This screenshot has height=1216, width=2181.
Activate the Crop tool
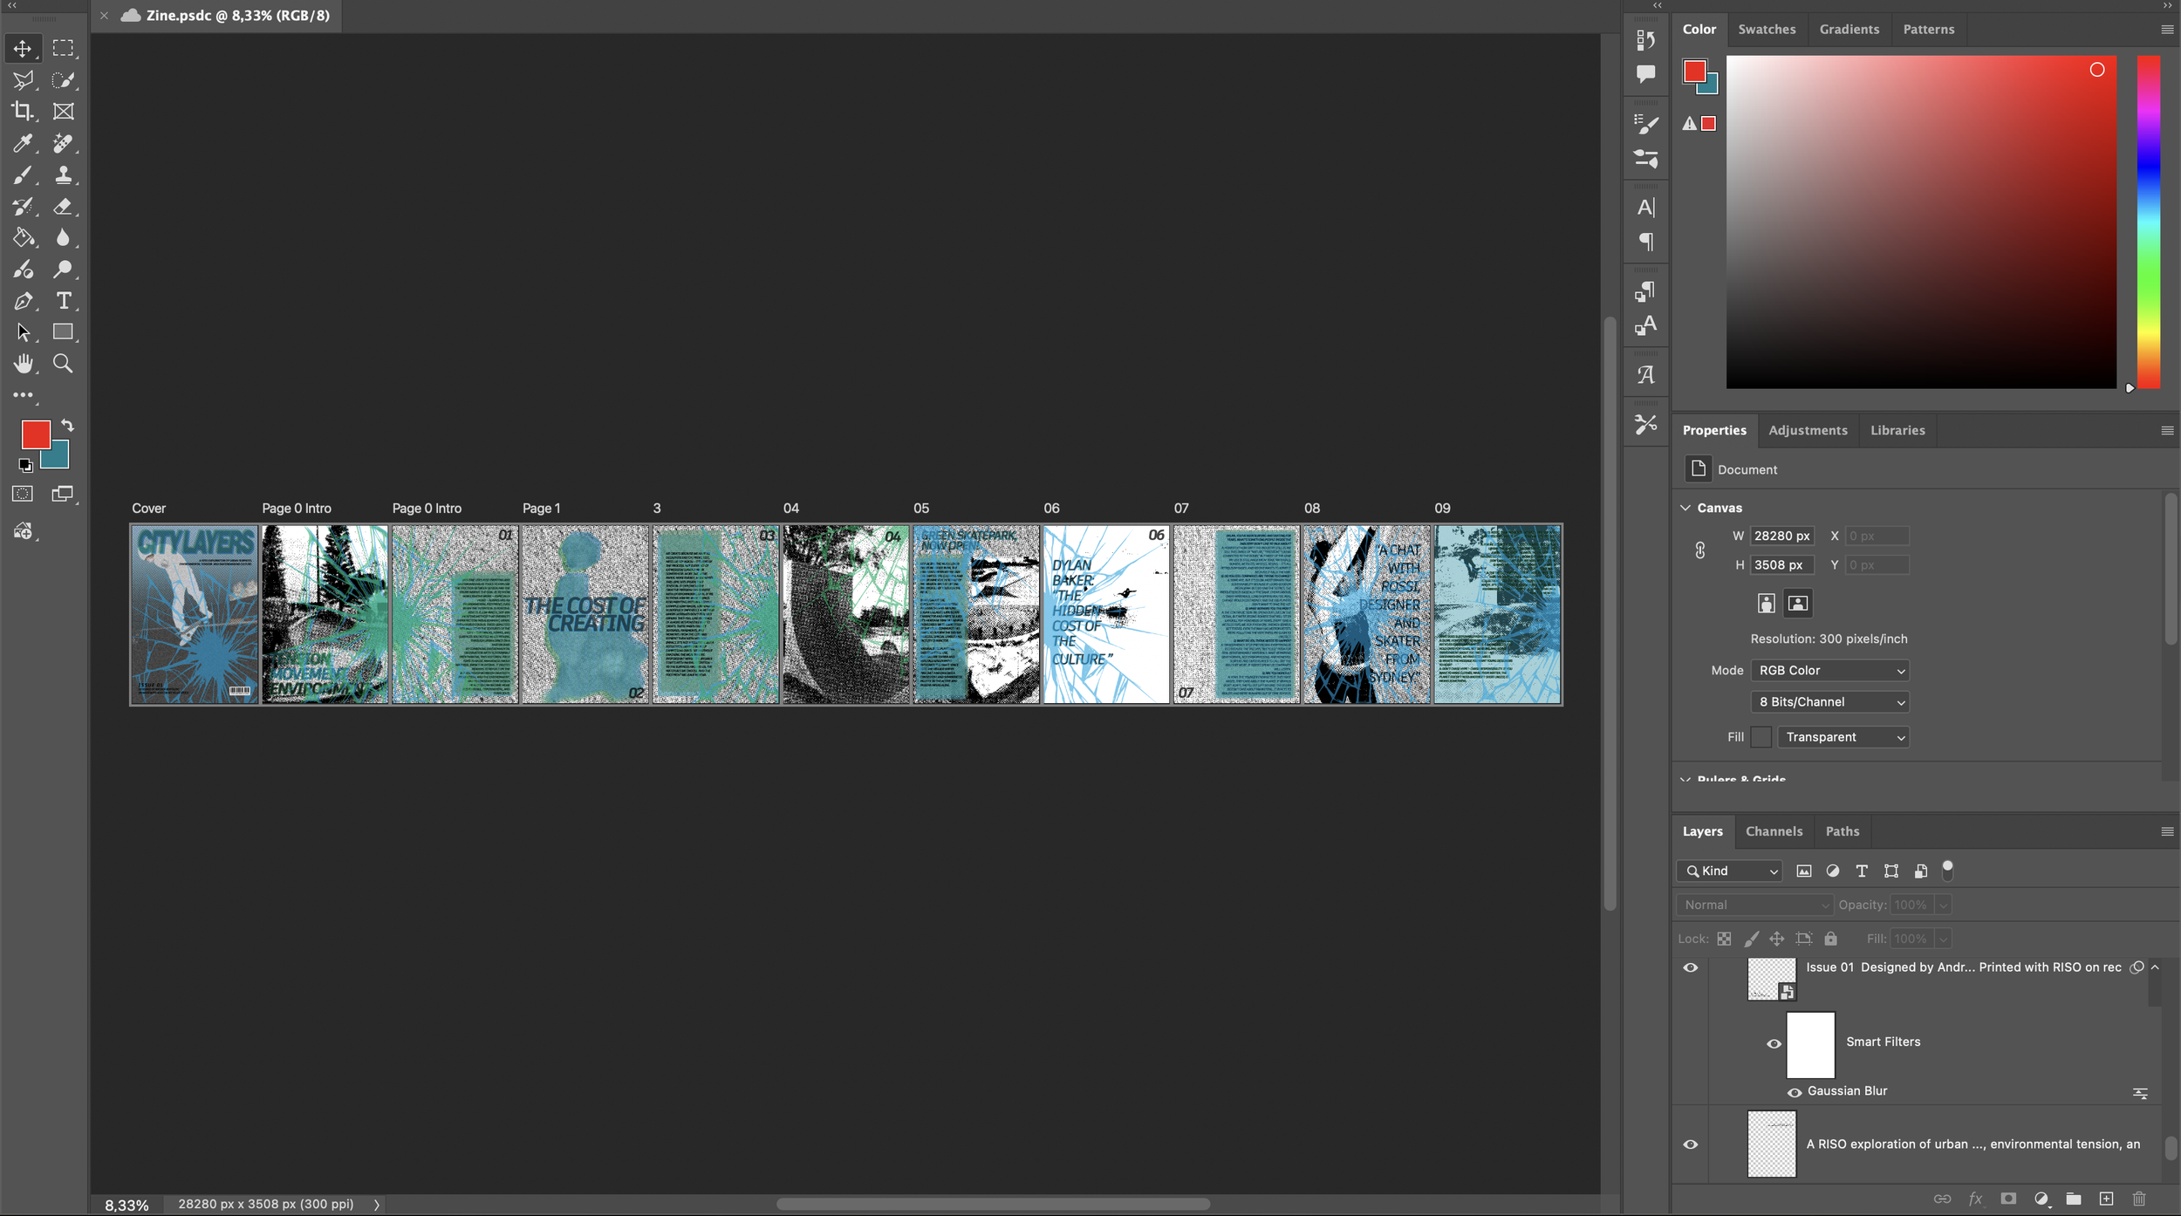tap(23, 111)
